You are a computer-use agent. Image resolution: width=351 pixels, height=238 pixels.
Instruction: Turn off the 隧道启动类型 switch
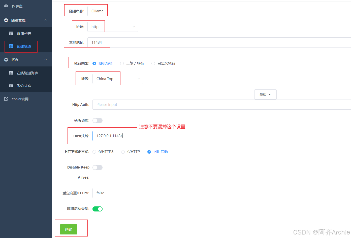[x=98, y=209]
